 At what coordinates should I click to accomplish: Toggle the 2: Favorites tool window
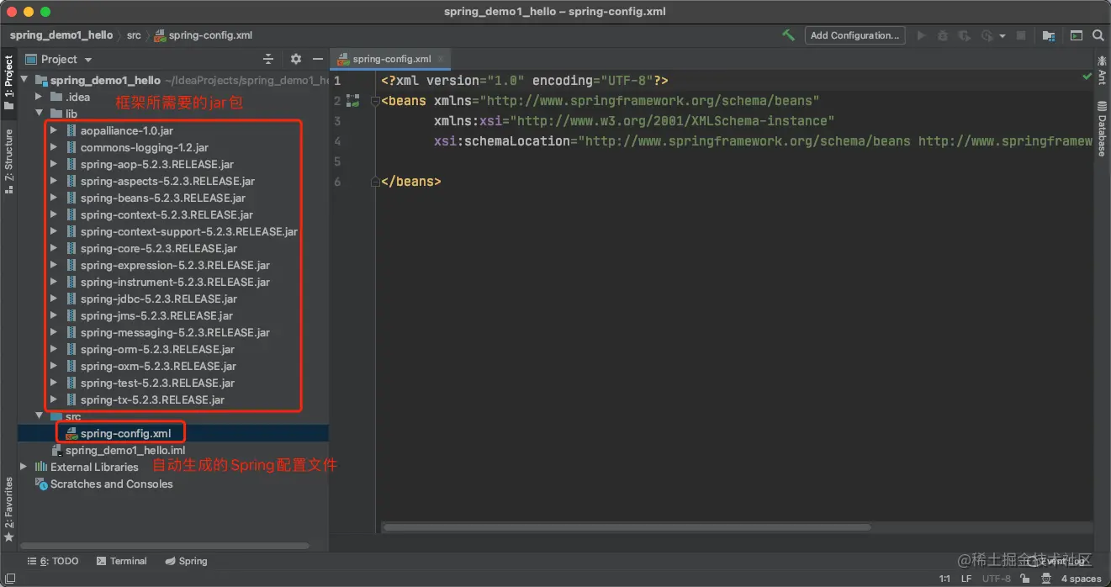pyautogui.click(x=8, y=510)
